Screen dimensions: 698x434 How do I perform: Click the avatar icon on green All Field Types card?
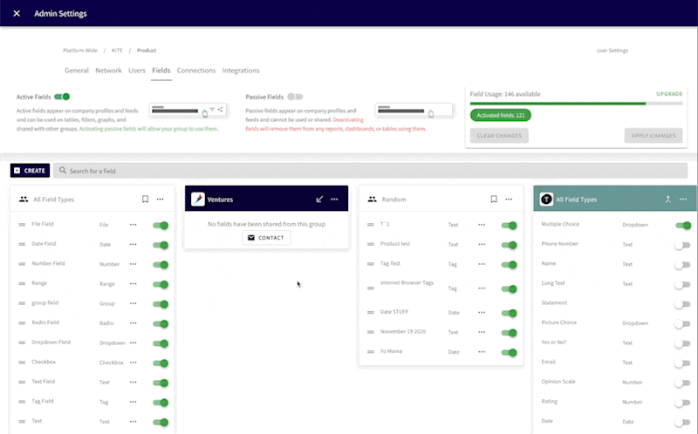point(546,199)
